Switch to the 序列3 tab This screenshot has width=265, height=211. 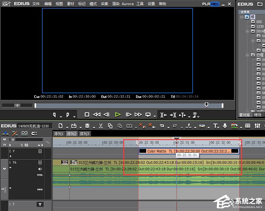point(84,134)
